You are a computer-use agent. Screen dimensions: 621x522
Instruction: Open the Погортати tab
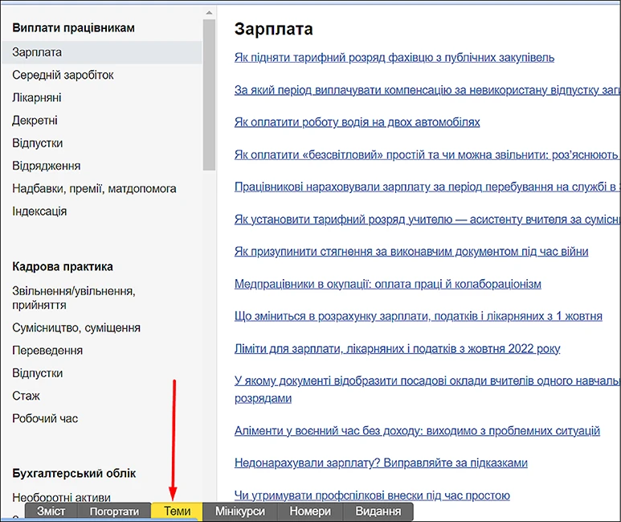tap(114, 512)
